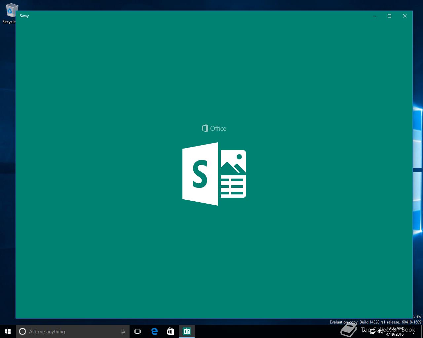Maximize the Sway window
Viewport: 423px width, 338px height.
pos(390,16)
